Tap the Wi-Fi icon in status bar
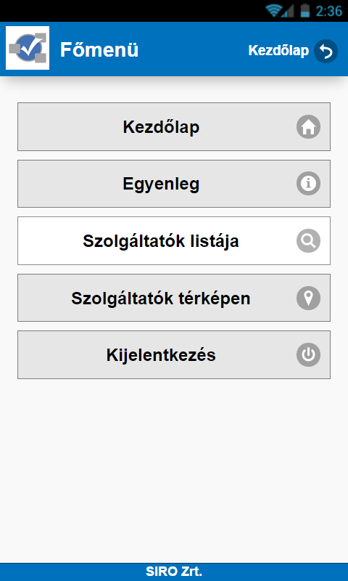This screenshot has height=581, width=348. (x=274, y=11)
